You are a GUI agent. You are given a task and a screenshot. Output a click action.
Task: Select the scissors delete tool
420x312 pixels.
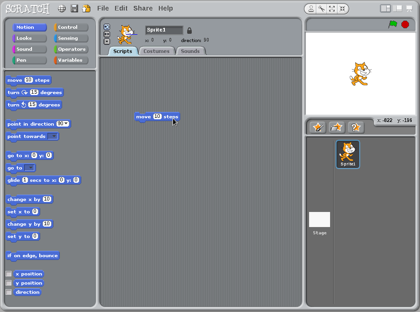(x=321, y=9)
